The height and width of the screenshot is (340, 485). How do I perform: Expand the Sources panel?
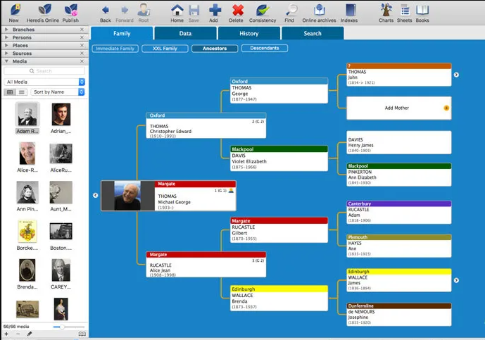[6, 53]
